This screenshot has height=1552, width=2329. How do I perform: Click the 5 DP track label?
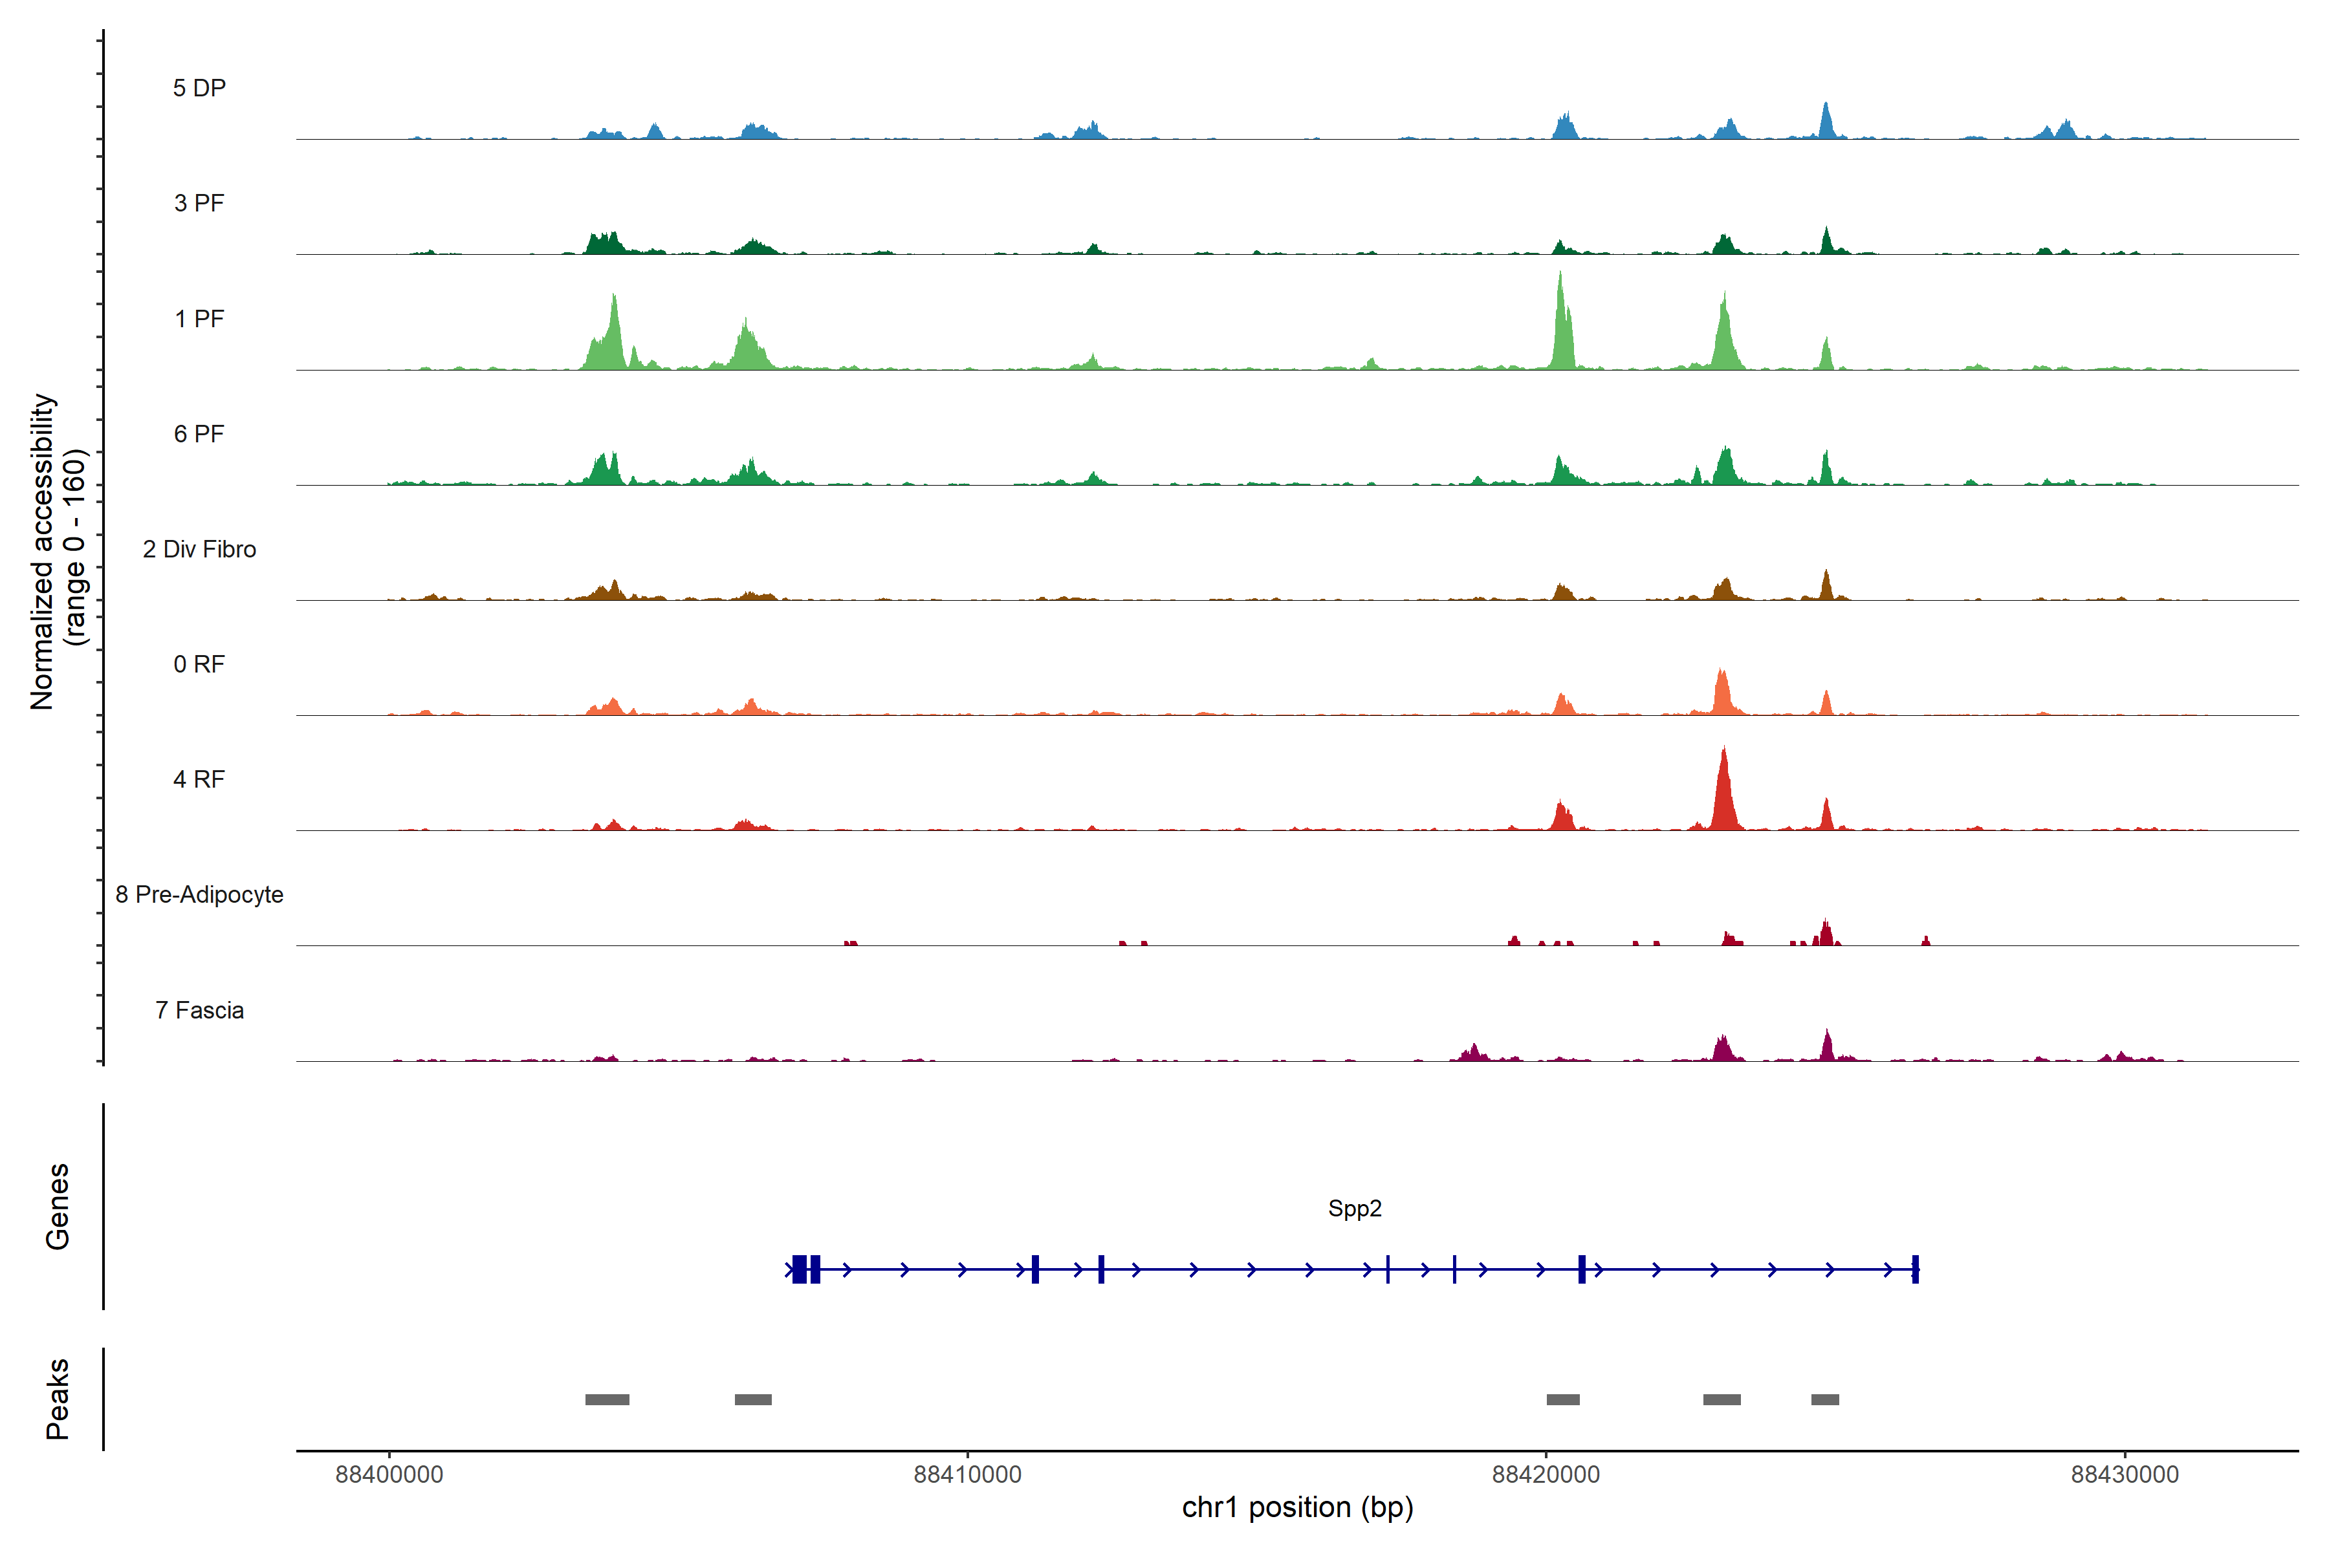[x=199, y=88]
